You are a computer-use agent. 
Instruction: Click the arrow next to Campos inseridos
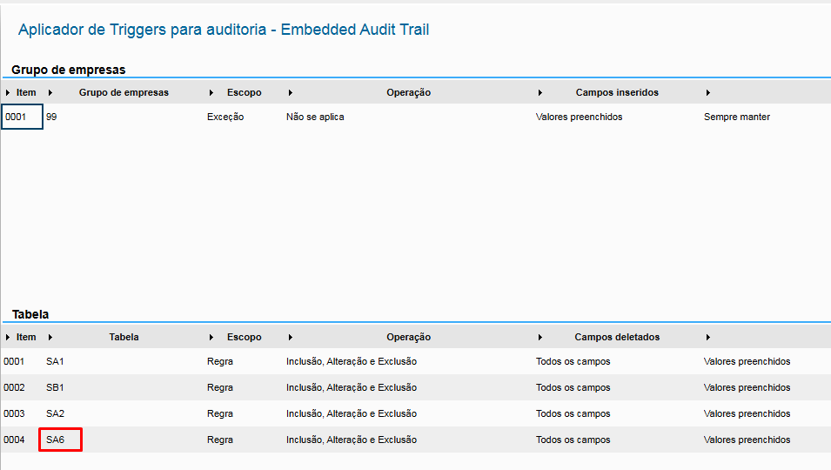tap(540, 92)
